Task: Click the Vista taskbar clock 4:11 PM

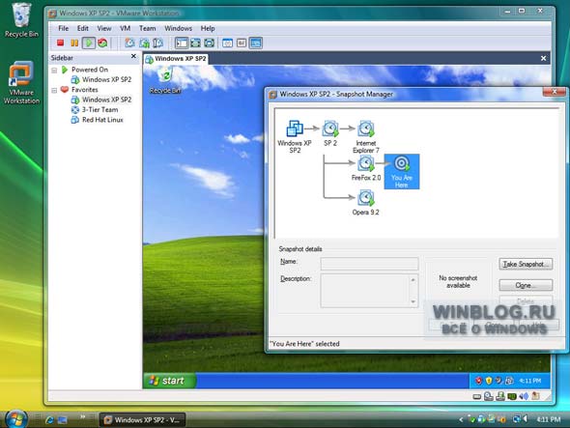Action: coord(548,419)
